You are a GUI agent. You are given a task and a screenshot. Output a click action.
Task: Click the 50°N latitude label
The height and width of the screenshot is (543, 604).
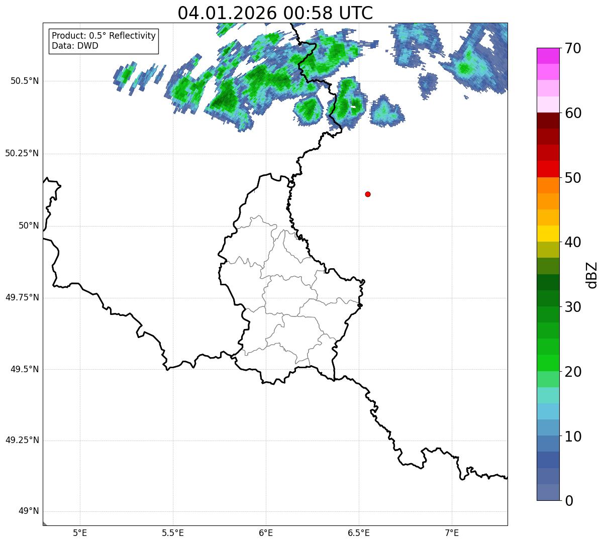coord(29,226)
